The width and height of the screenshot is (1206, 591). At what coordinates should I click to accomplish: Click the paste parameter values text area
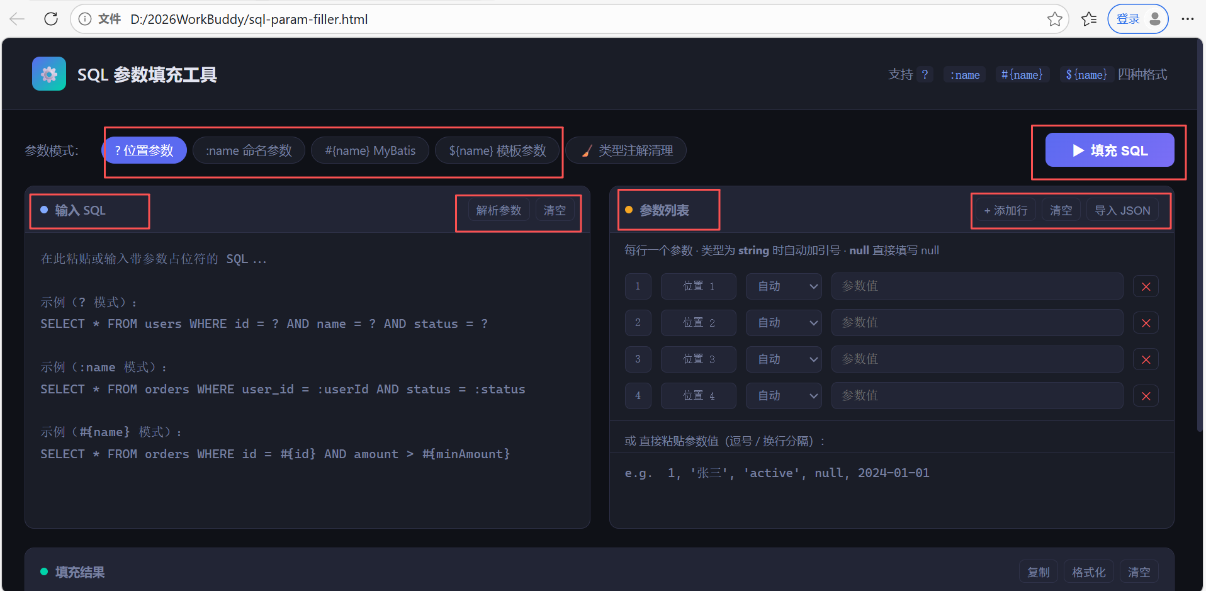892,490
